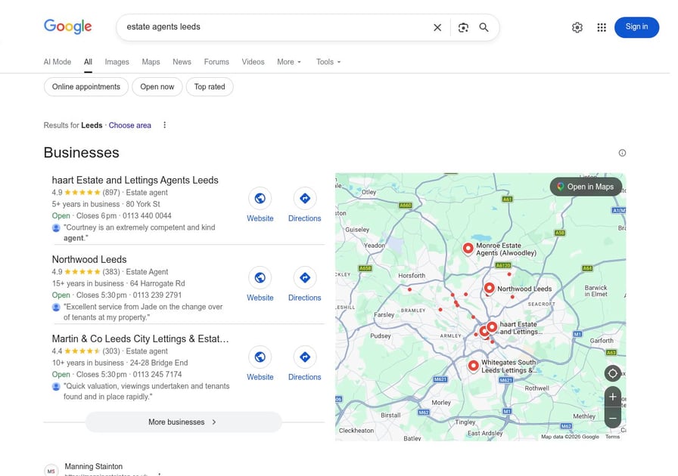Click the Northwood Leeds Website globe icon
The width and height of the screenshot is (678, 476).
click(260, 278)
